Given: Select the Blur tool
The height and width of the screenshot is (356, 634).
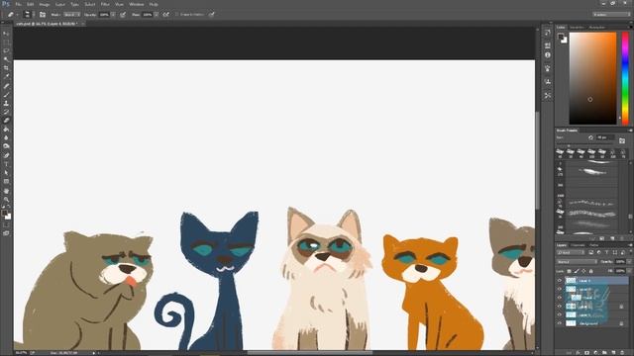Looking at the screenshot, I should click(x=6, y=137).
